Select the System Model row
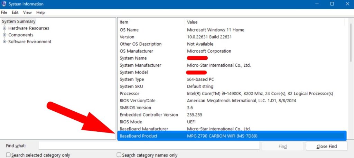Viewport: 354px width, 158px height. pos(232,73)
